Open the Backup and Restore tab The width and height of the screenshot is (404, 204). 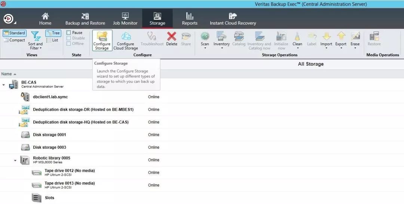[85, 19]
